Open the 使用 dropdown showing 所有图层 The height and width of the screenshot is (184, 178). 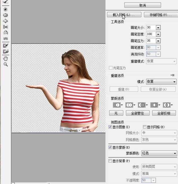click(159, 167)
